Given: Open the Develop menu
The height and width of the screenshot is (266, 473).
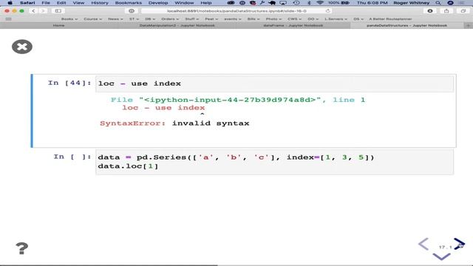Looking at the screenshot, I should tap(158, 3).
